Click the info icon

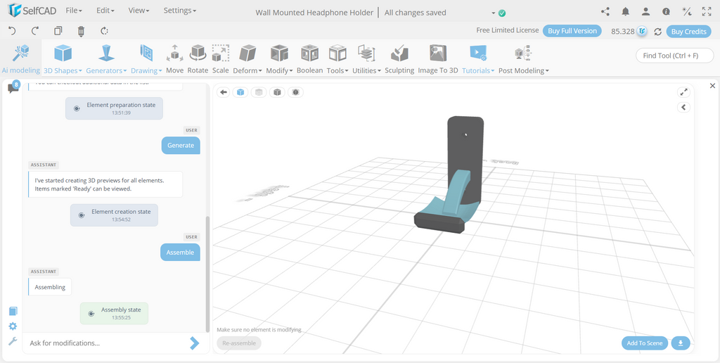click(x=666, y=12)
